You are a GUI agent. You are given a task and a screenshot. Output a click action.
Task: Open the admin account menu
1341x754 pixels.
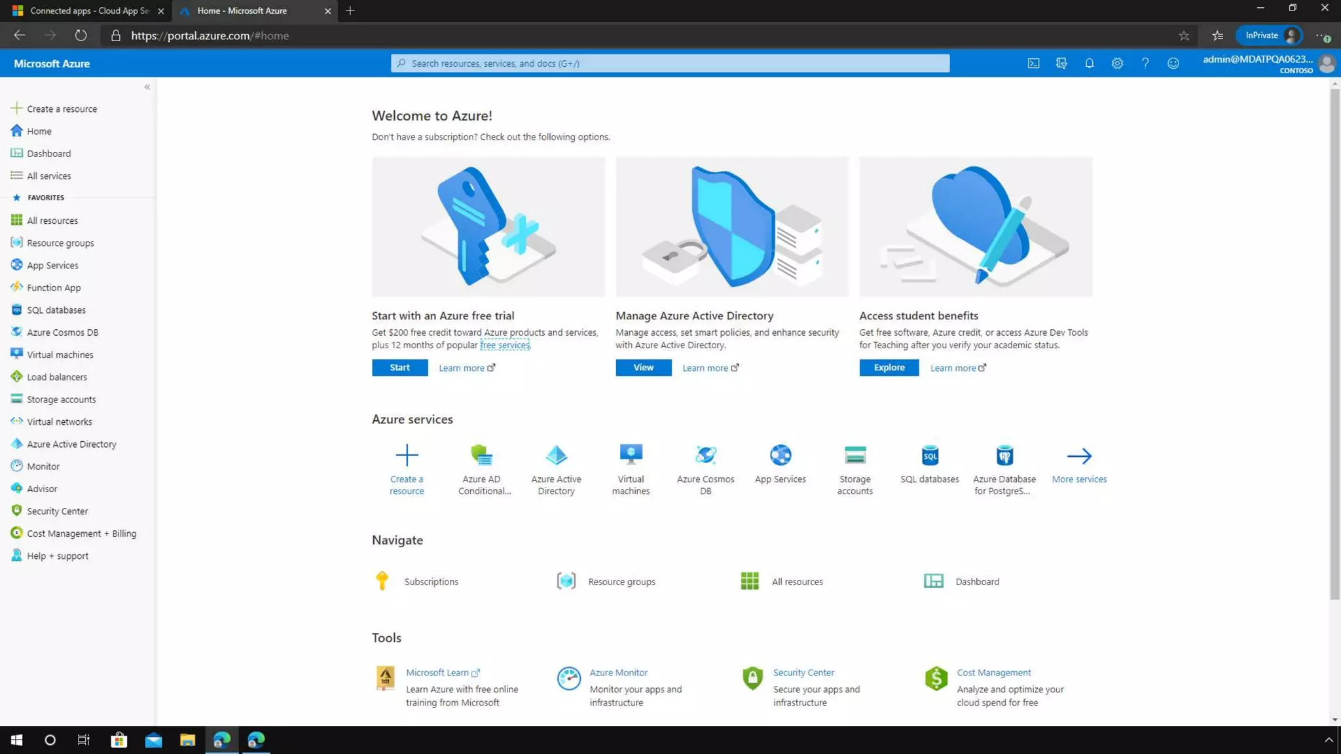[1267, 63]
